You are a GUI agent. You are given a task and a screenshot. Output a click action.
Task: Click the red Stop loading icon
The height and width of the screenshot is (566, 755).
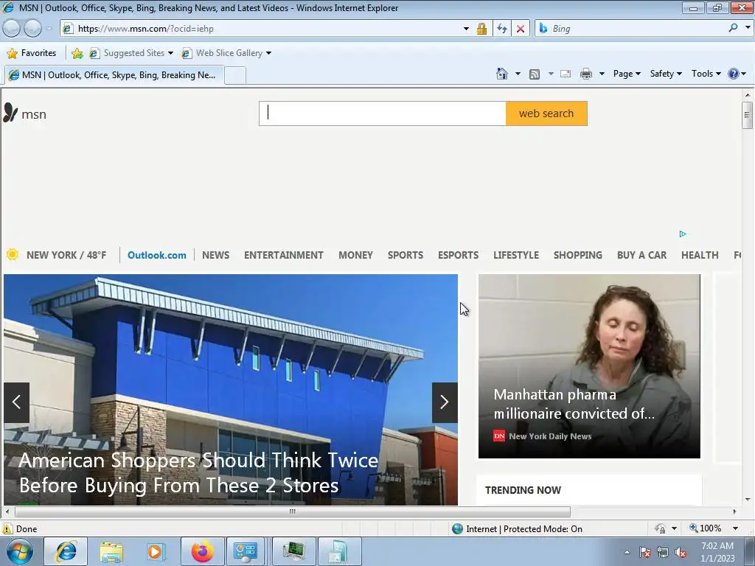pyautogui.click(x=521, y=29)
